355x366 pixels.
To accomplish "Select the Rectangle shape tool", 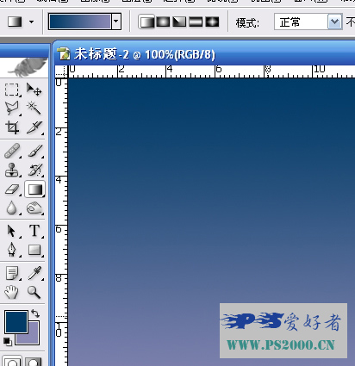I will (34, 250).
